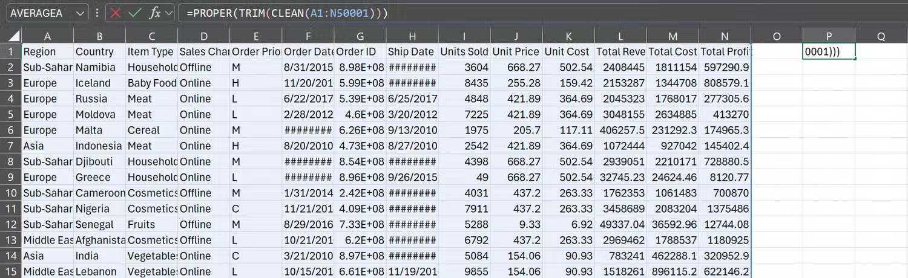Confirm the formula with the green checkmark

tap(135, 13)
